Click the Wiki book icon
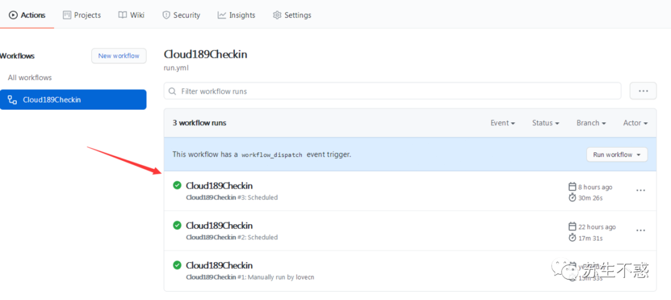This screenshot has height=300, width=671. (x=122, y=15)
